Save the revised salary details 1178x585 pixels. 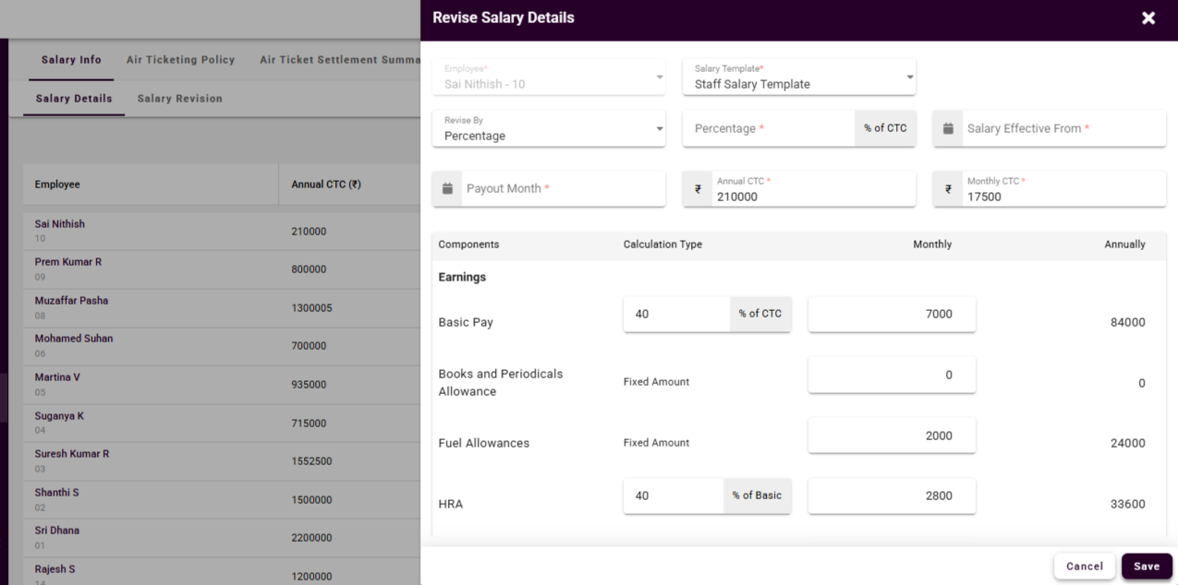tap(1146, 567)
